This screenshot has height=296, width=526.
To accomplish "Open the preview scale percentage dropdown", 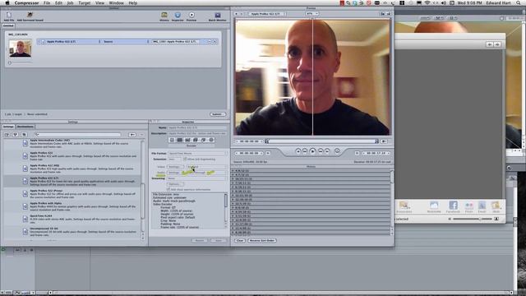I will (312, 14).
